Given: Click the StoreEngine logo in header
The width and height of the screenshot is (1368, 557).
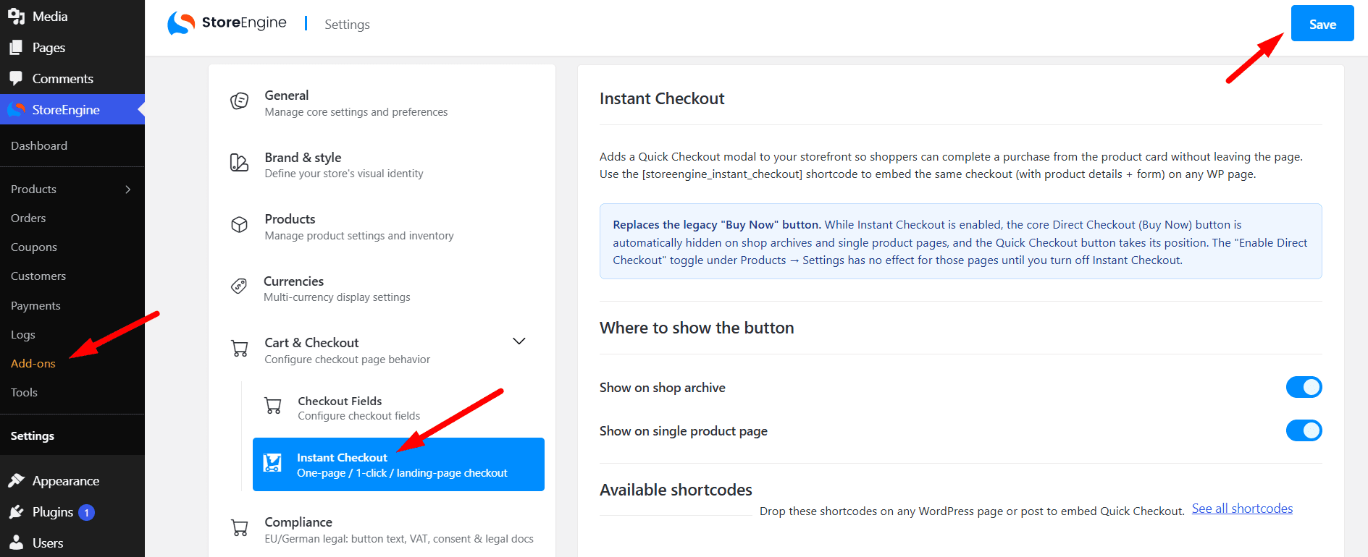Looking at the screenshot, I should pyautogui.click(x=227, y=23).
